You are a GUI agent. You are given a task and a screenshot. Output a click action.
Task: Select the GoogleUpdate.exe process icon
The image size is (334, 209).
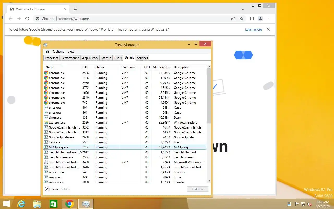pos(46,137)
